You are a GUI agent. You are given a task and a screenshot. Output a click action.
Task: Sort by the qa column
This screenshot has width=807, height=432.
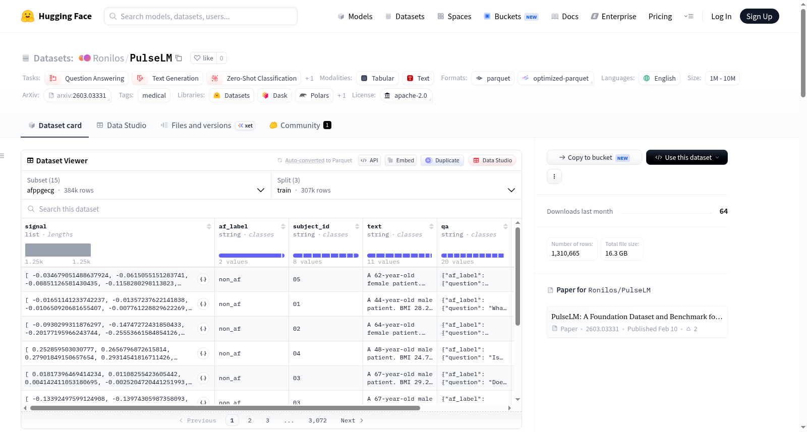point(505,227)
